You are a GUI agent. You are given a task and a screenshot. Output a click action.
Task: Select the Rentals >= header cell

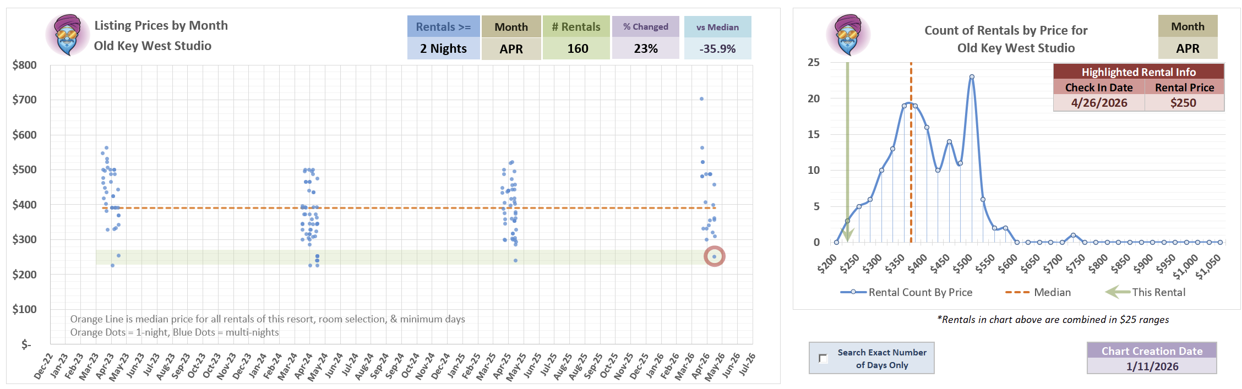click(x=443, y=27)
